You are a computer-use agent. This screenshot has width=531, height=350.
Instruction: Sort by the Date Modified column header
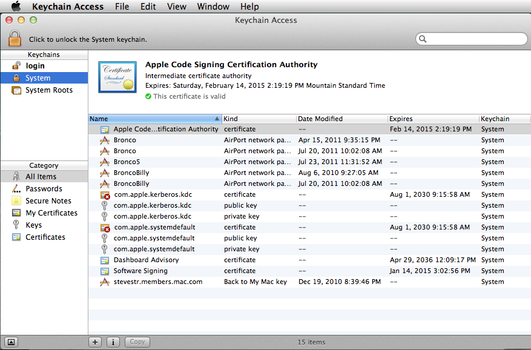342,119
